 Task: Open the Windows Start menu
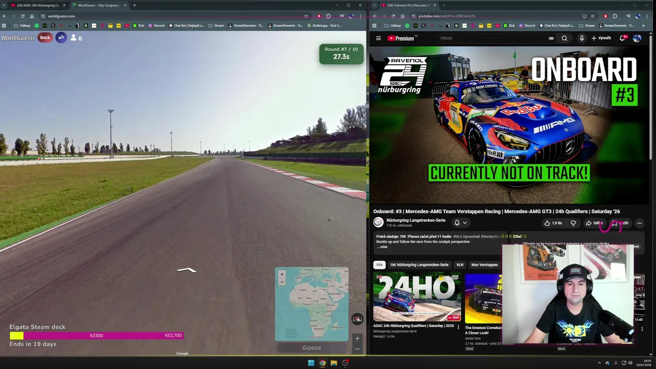pyautogui.click(x=311, y=363)
